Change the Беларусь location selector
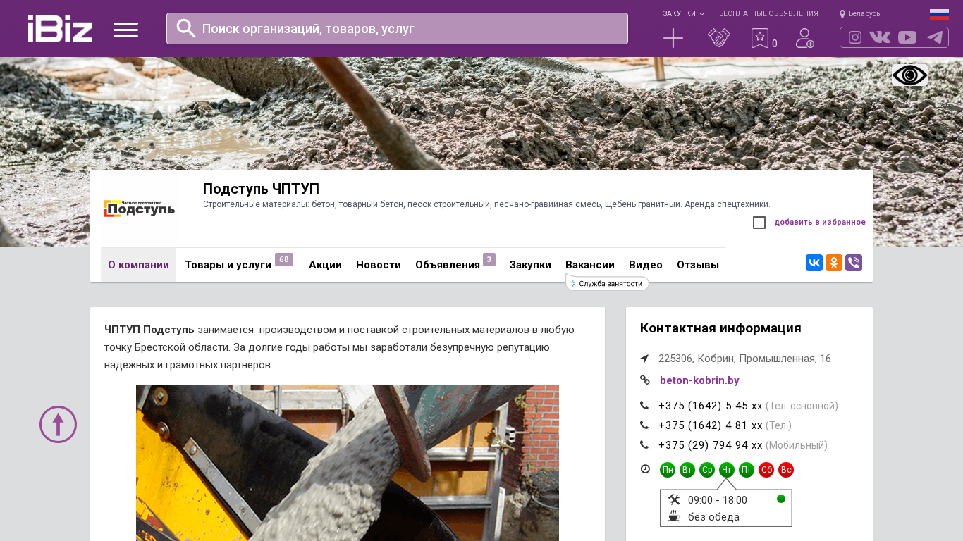The image size is (963, 541). (x=859, y=13)
